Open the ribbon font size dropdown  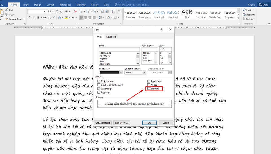(53, 12)
